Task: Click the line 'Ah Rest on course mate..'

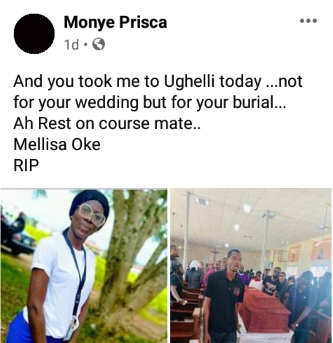Action: [x=107, y=123]
